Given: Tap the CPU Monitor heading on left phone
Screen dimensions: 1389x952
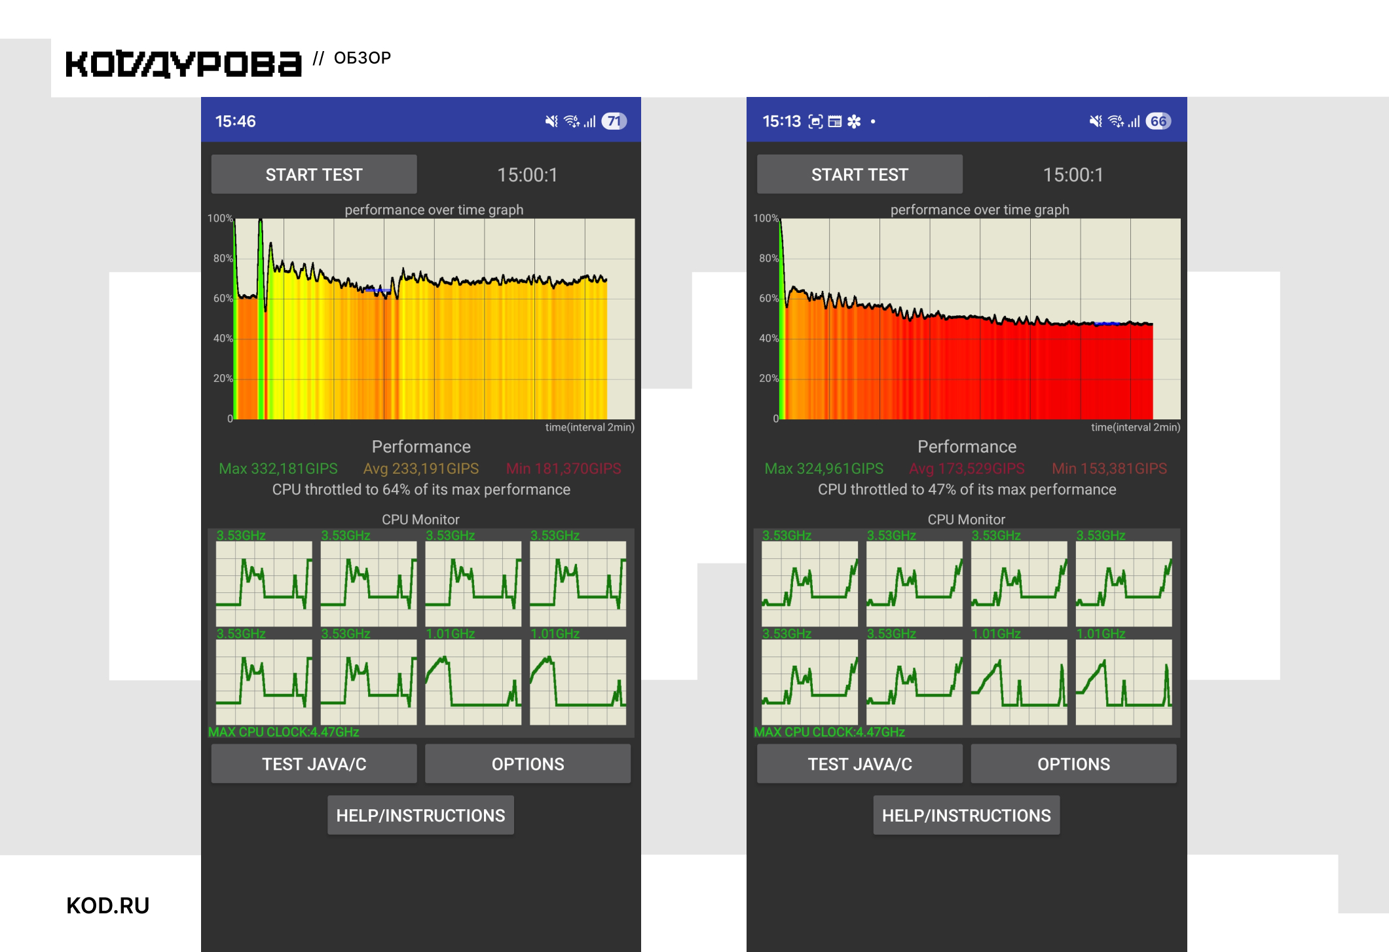Looking at the screenshot, I should [x=420, y=520].
